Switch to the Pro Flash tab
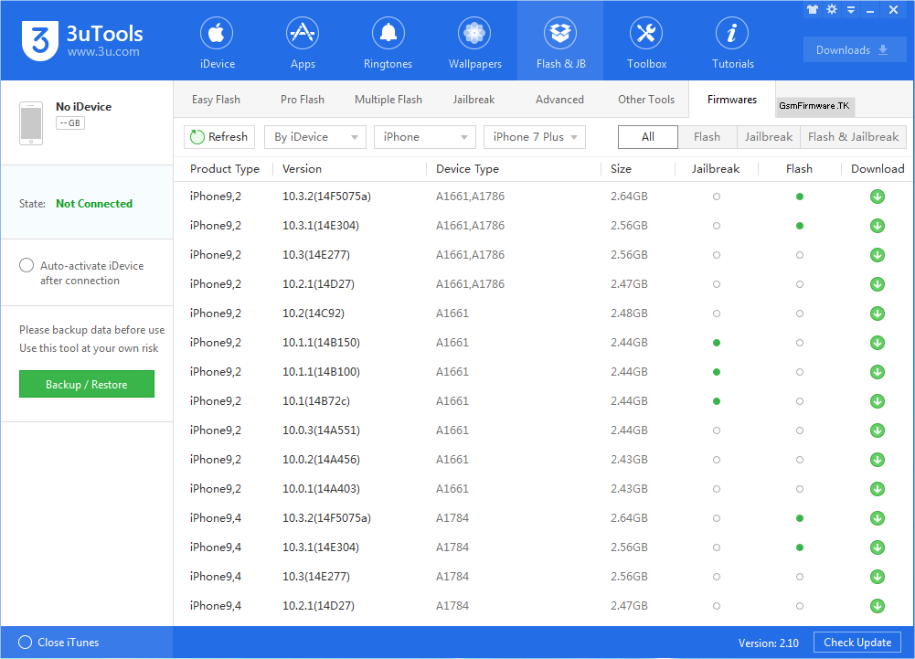Image resolution: width=915 pixels, height=659 pixels. [303, 100]
